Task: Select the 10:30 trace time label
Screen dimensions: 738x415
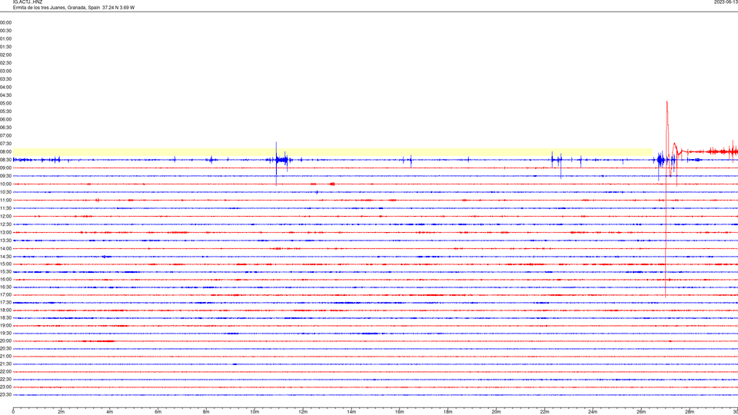Action: [5, 192]
